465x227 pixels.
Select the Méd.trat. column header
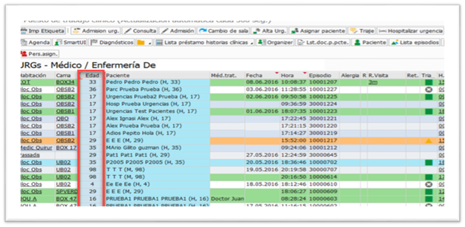(228, 76)
